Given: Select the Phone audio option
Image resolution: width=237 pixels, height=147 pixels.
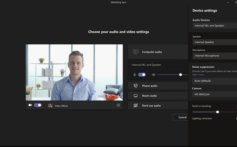Looking at the screenshot, I should 158,86.
